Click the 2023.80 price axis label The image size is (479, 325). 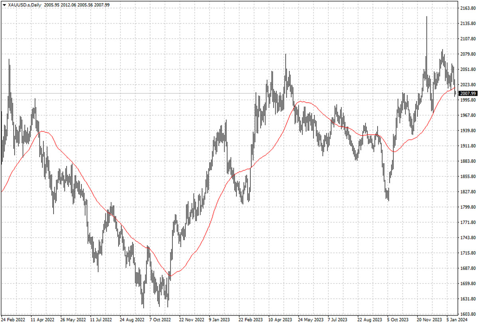[467, 85]
